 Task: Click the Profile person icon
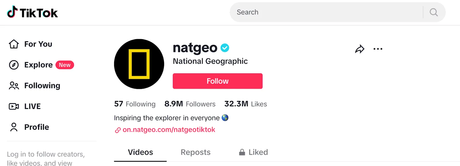14,127
